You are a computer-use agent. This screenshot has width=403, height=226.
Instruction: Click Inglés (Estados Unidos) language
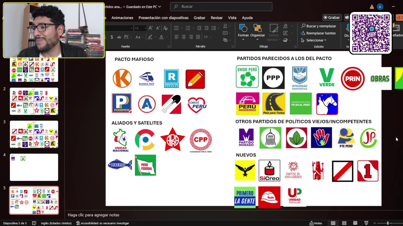tap(56, 223)
